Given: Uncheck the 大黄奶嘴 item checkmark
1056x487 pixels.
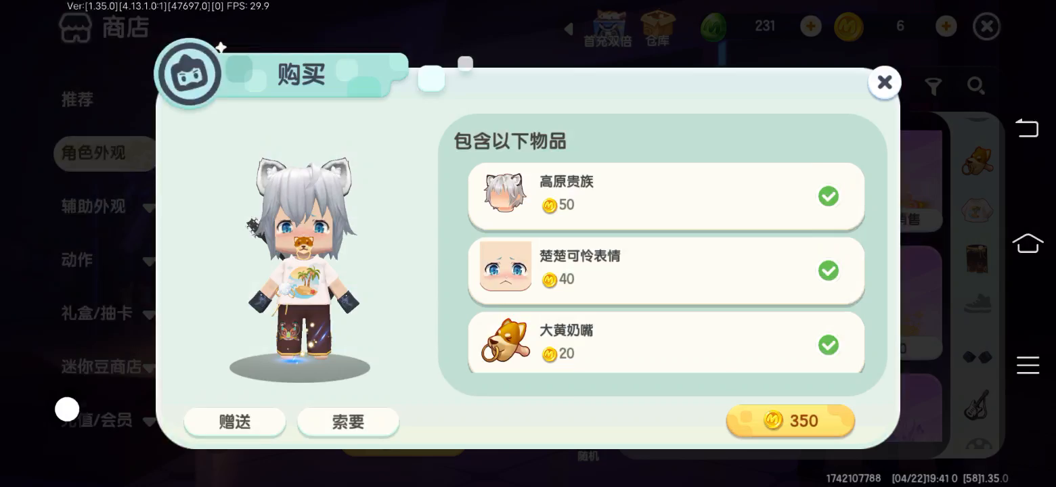Looking at the screenshot, I should click(828, 345).
